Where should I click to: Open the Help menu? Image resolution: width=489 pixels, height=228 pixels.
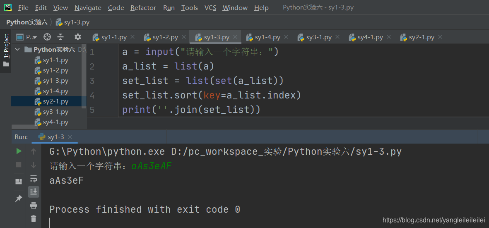(261, 8)
